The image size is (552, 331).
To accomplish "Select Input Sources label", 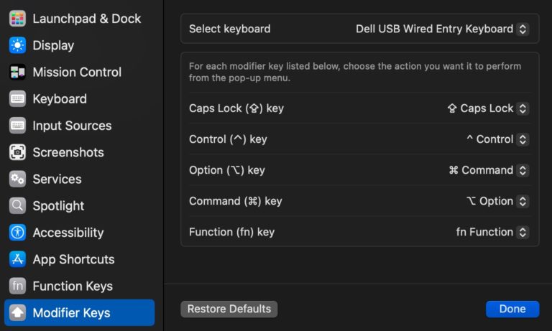I will (x=72, y=126).
